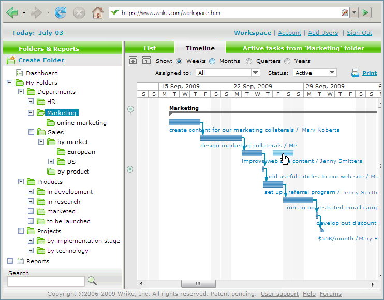Open the Help footer link

point(309,294)
